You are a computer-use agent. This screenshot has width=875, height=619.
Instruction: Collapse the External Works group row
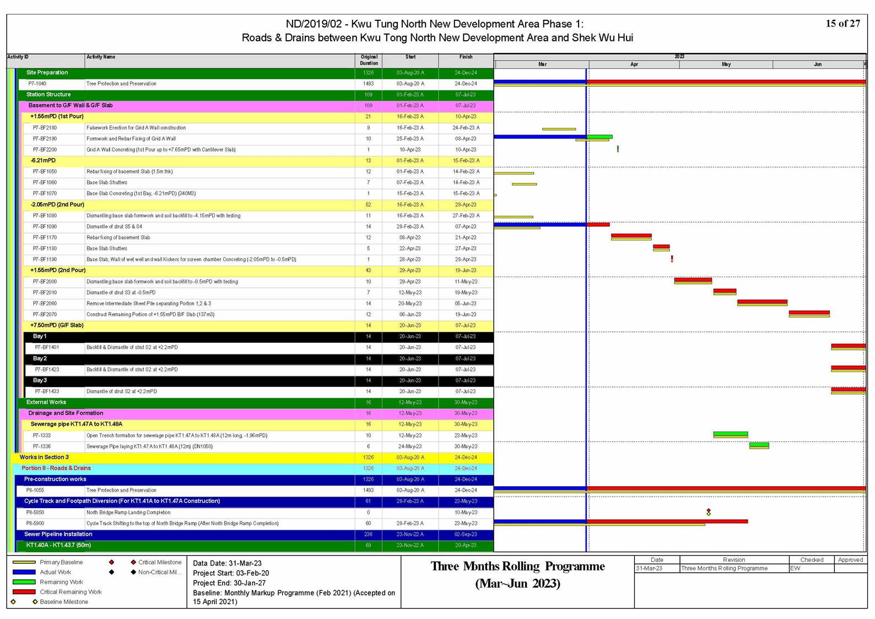(x=46, y=402)
